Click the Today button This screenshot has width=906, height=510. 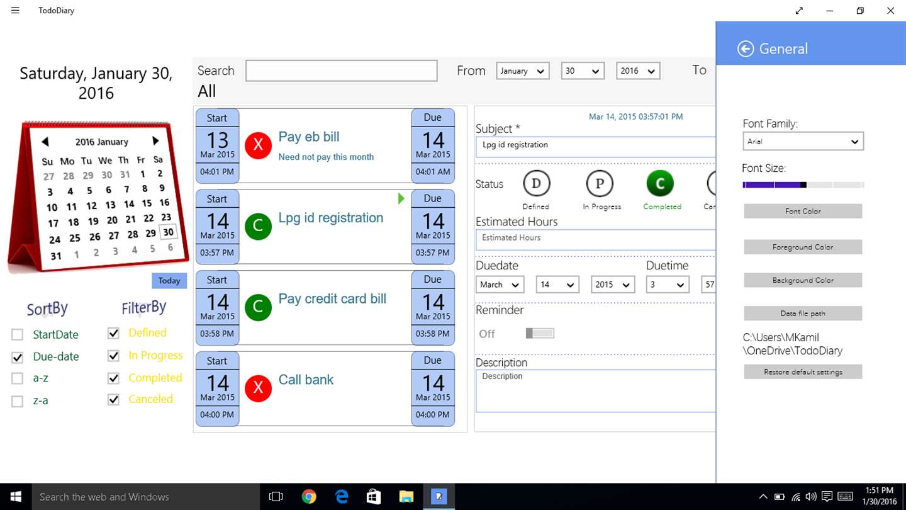169,281
